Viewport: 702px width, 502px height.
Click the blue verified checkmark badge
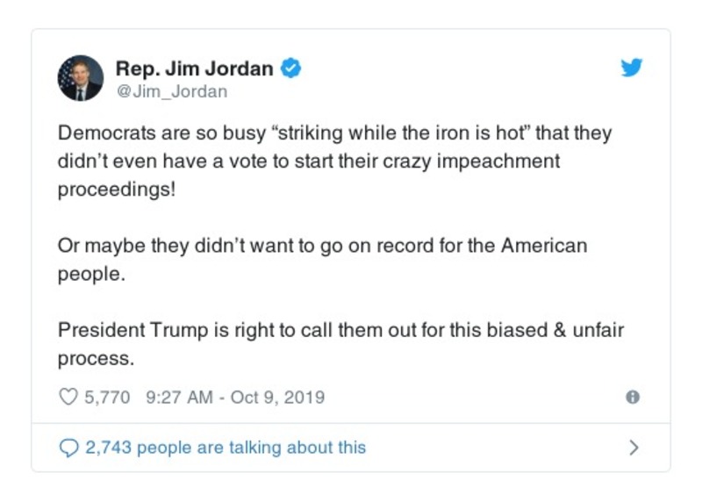click(291, 68)
